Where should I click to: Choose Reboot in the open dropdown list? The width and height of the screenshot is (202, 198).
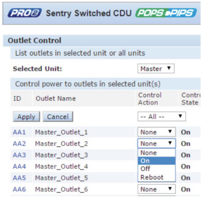tap(156, 177)
